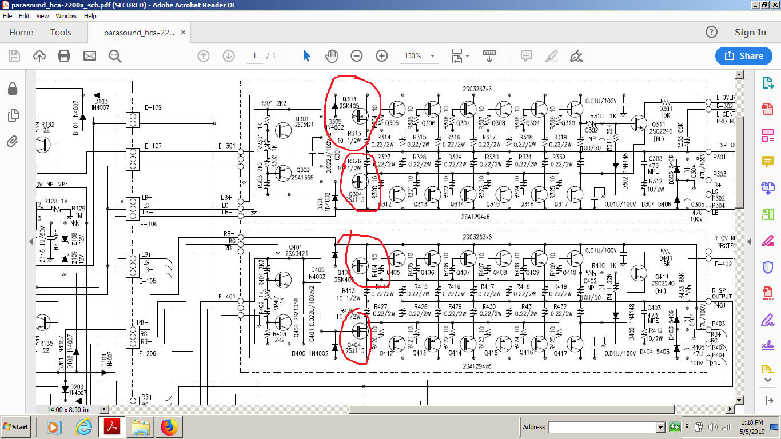781x439 pixels.
Task: Open zoom level 150% dropdown
Action: (433, 56)
